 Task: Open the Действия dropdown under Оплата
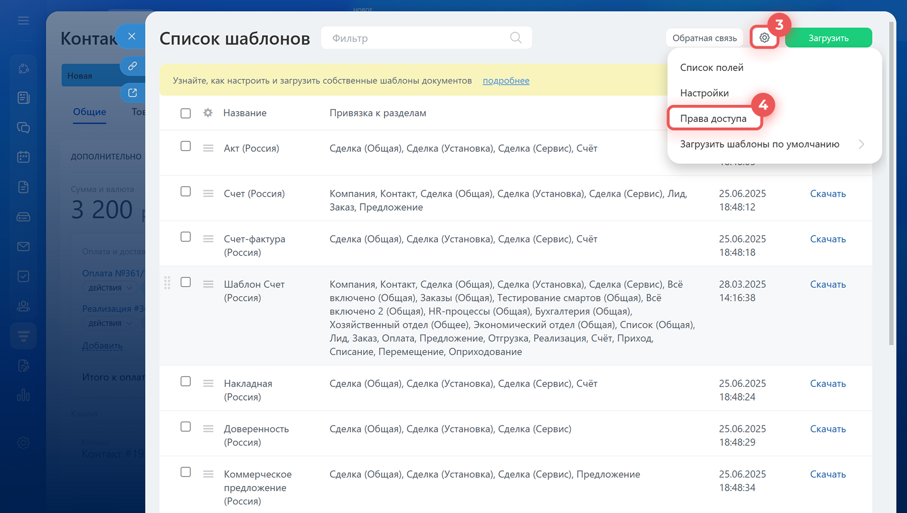coord(110,288)
